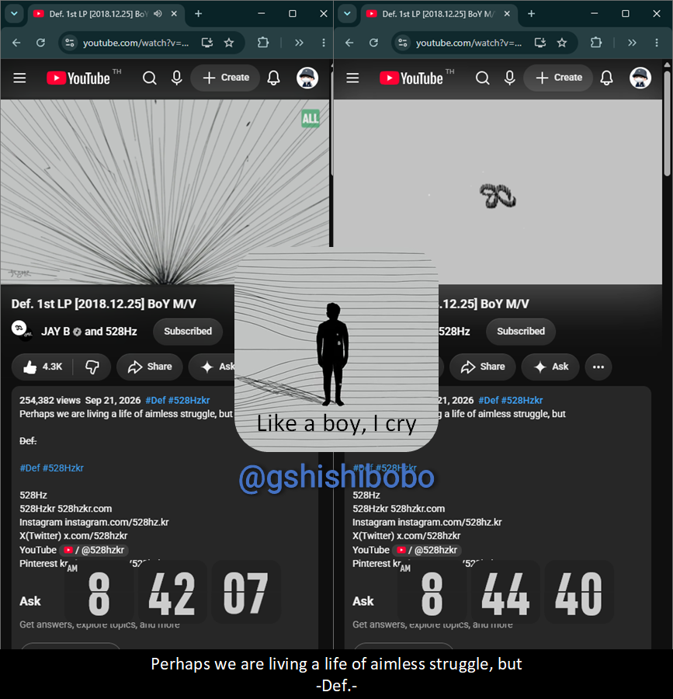Open YouTube guide menu in left window
The image size is (673, 699).
point(19,78)
